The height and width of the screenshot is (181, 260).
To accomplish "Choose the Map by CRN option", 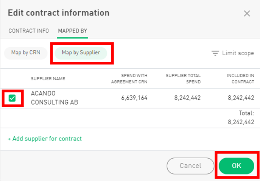I will click(26, 53).
